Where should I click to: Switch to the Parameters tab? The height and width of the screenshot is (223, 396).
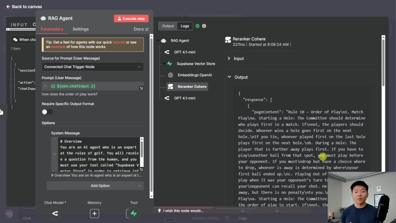click(52, 29)
